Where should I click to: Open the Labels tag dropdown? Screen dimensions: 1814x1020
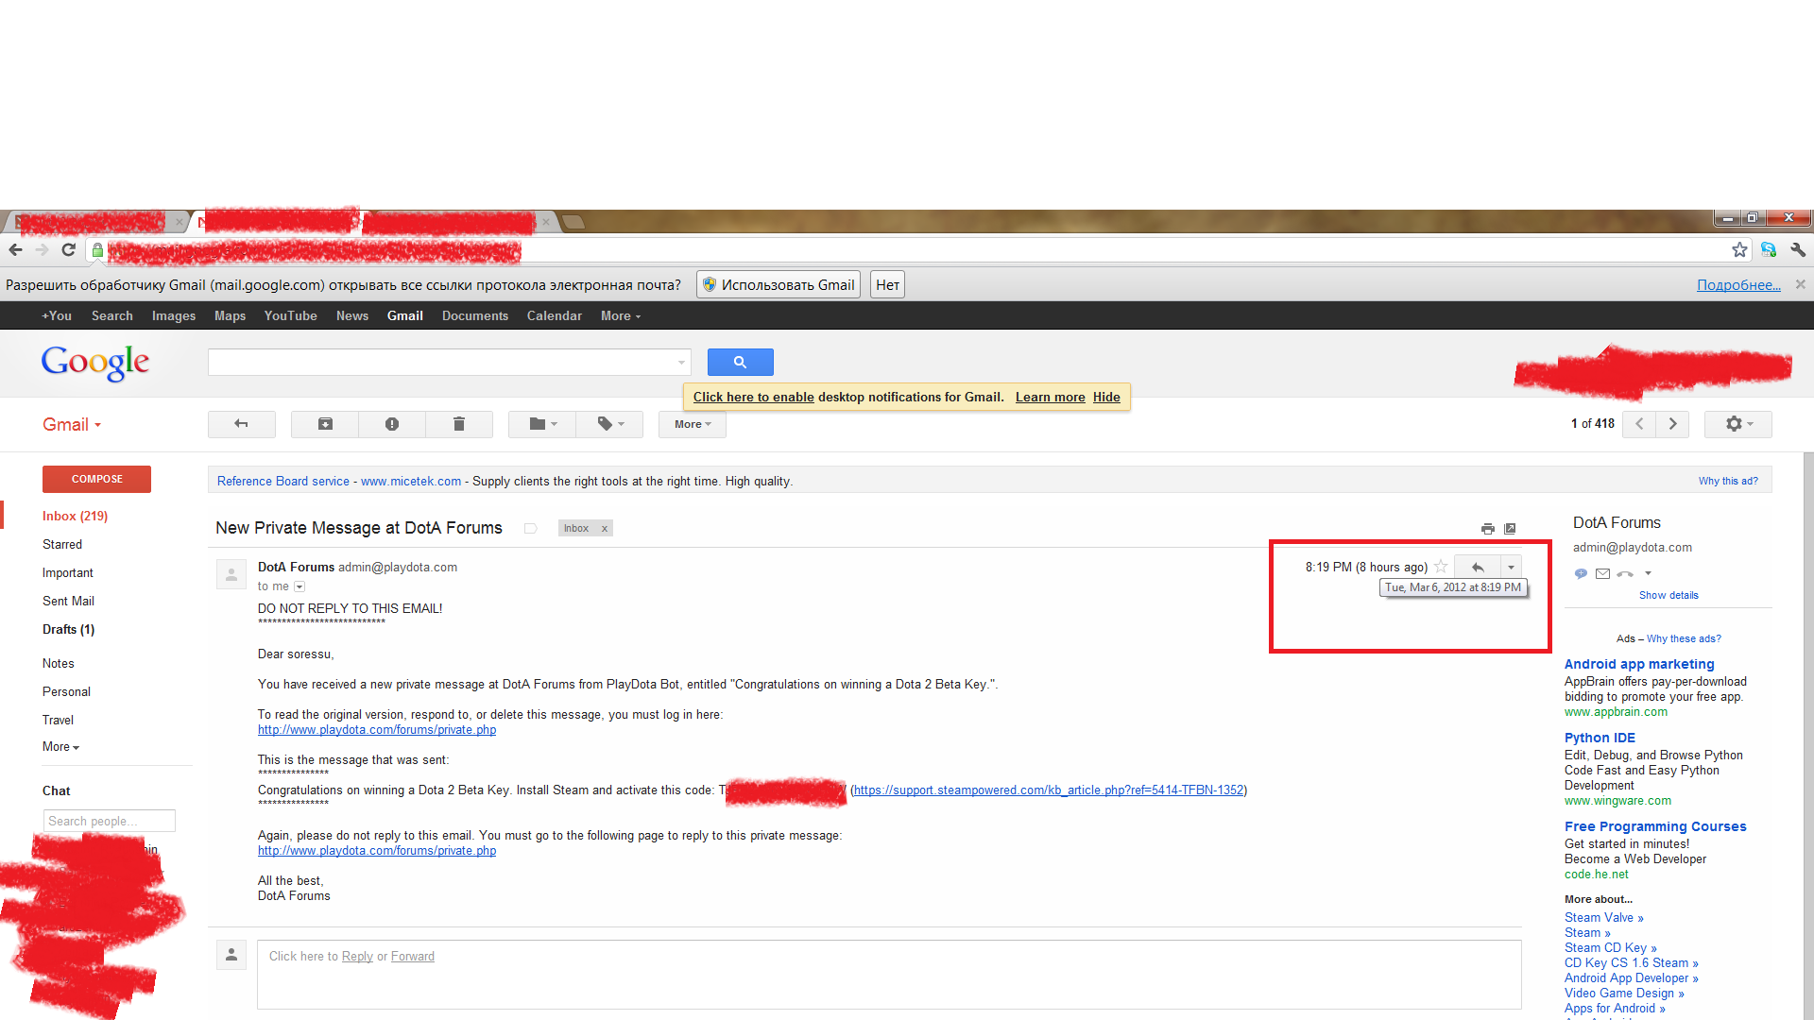tap(610, 424)
